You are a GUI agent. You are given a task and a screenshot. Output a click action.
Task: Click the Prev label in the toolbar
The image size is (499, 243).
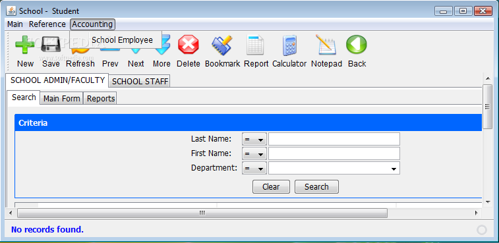(x=110, y=64)
